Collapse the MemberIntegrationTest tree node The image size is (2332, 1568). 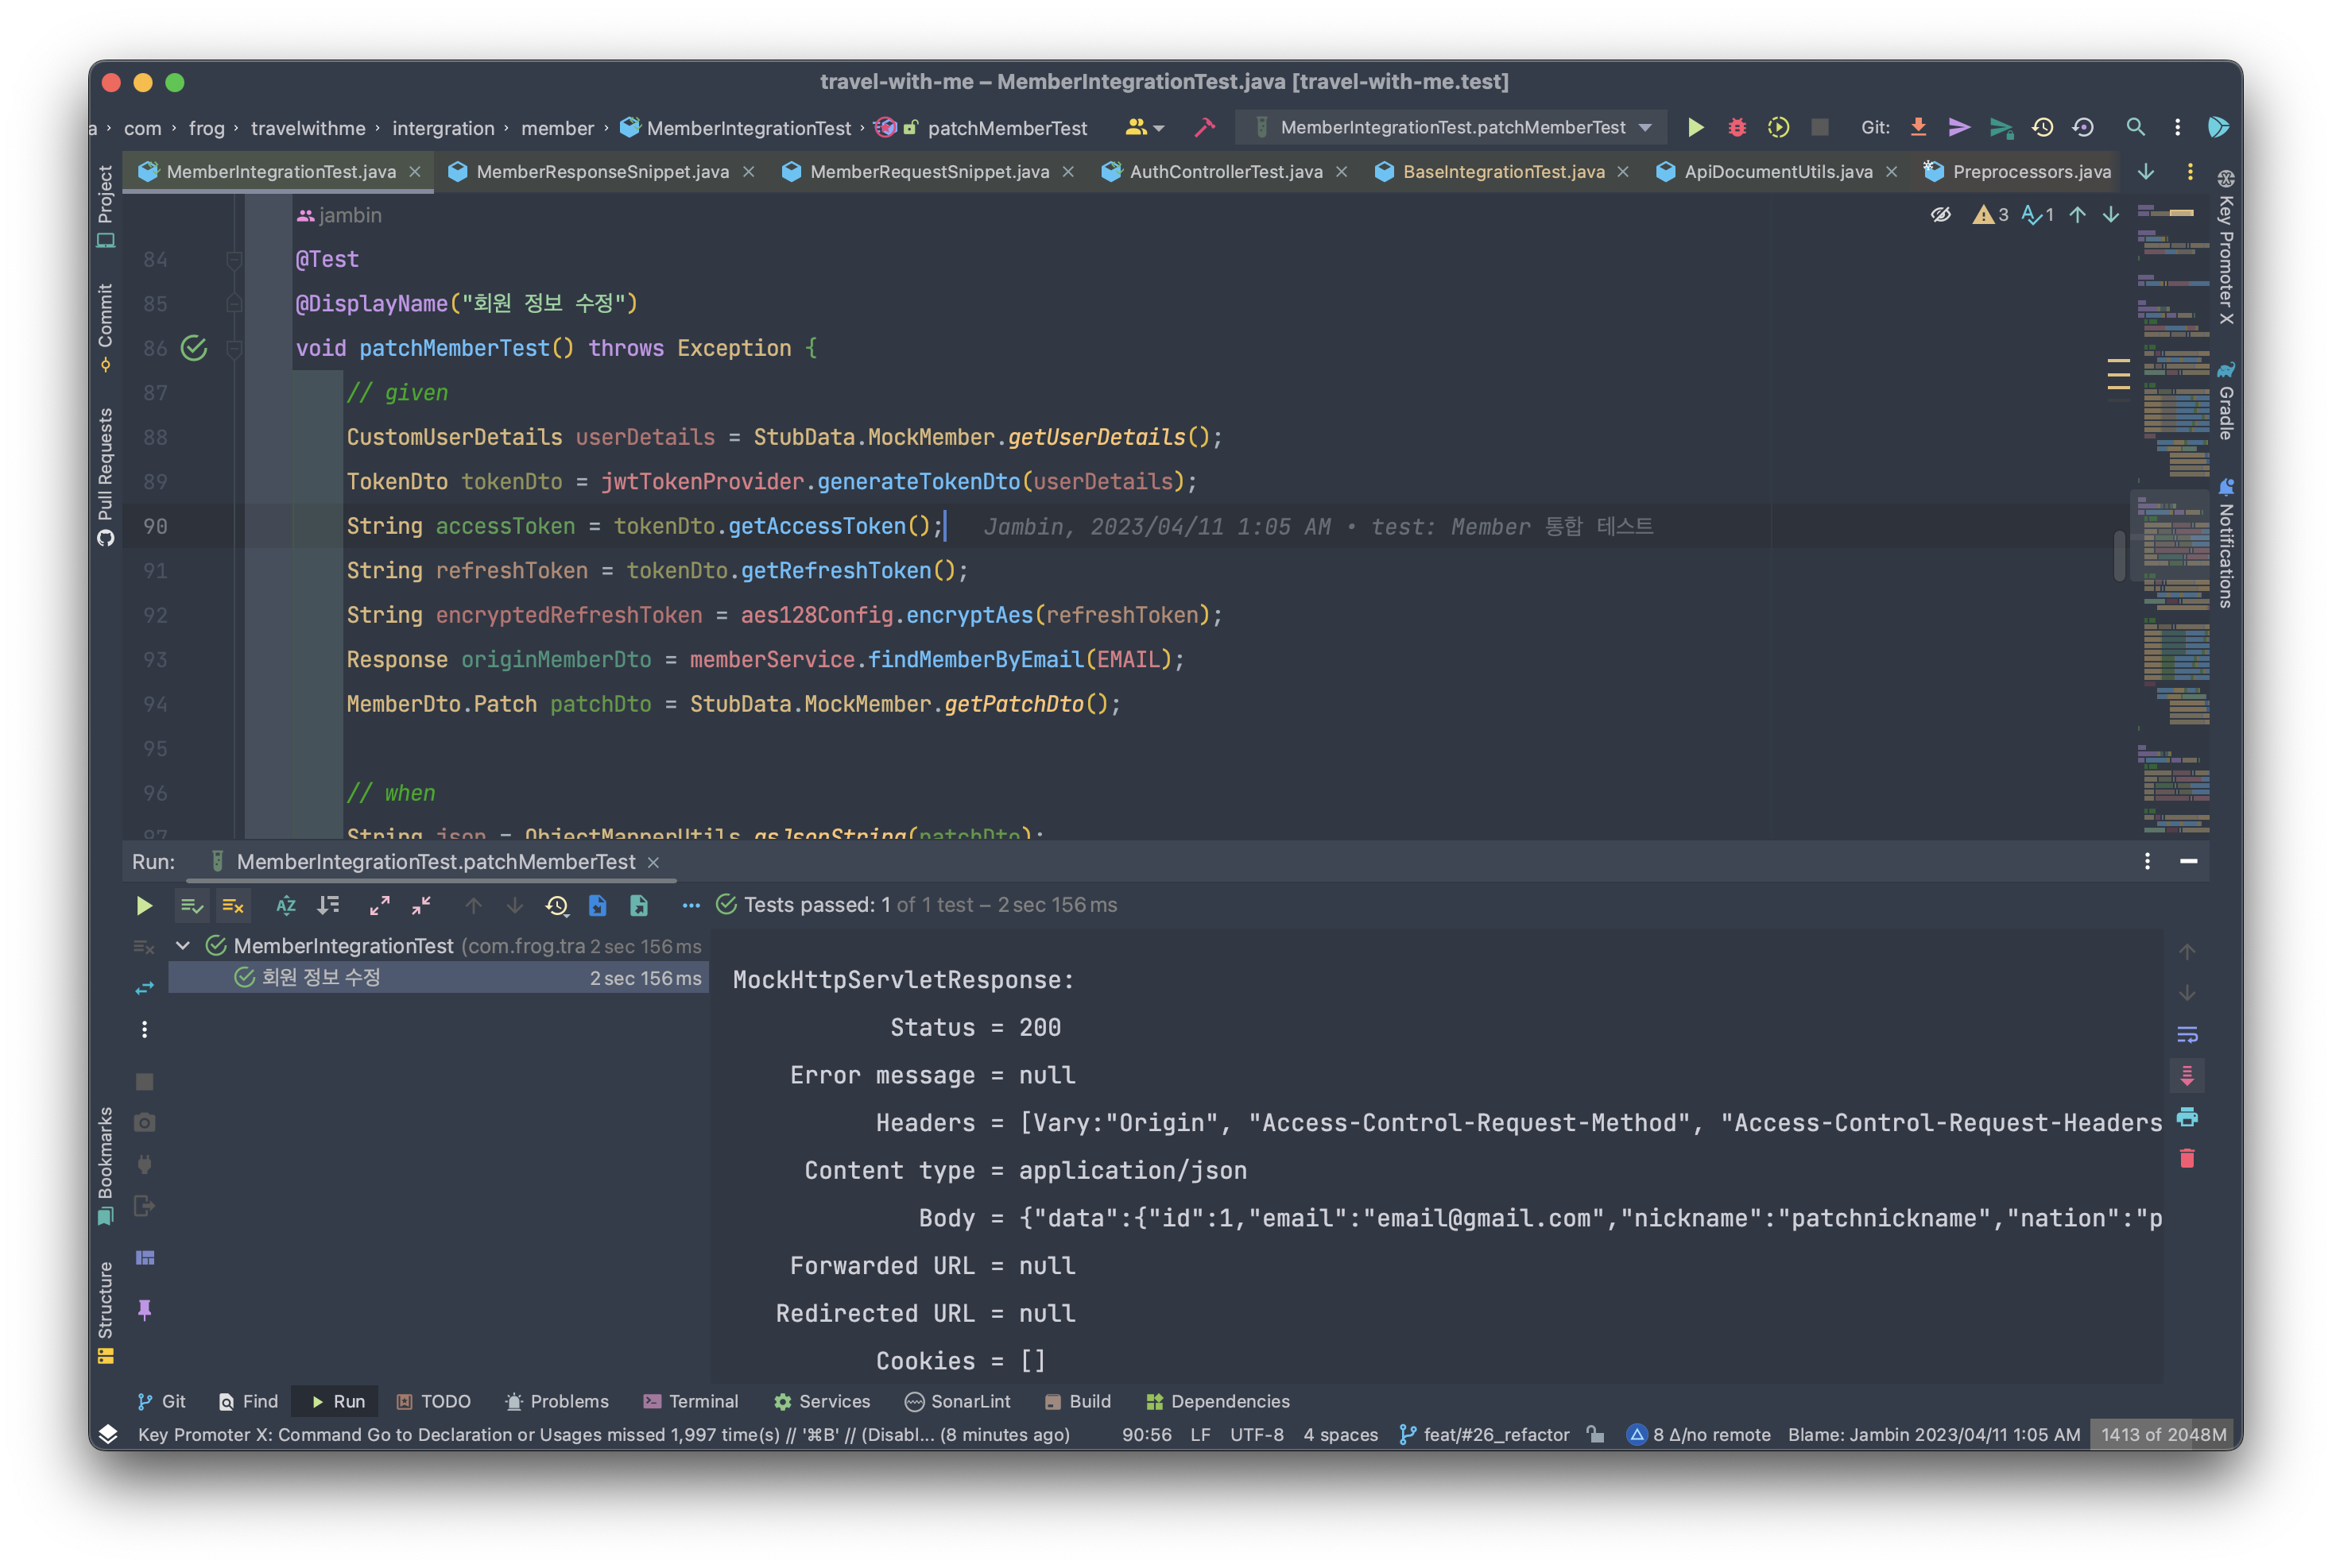click(183, 945)
